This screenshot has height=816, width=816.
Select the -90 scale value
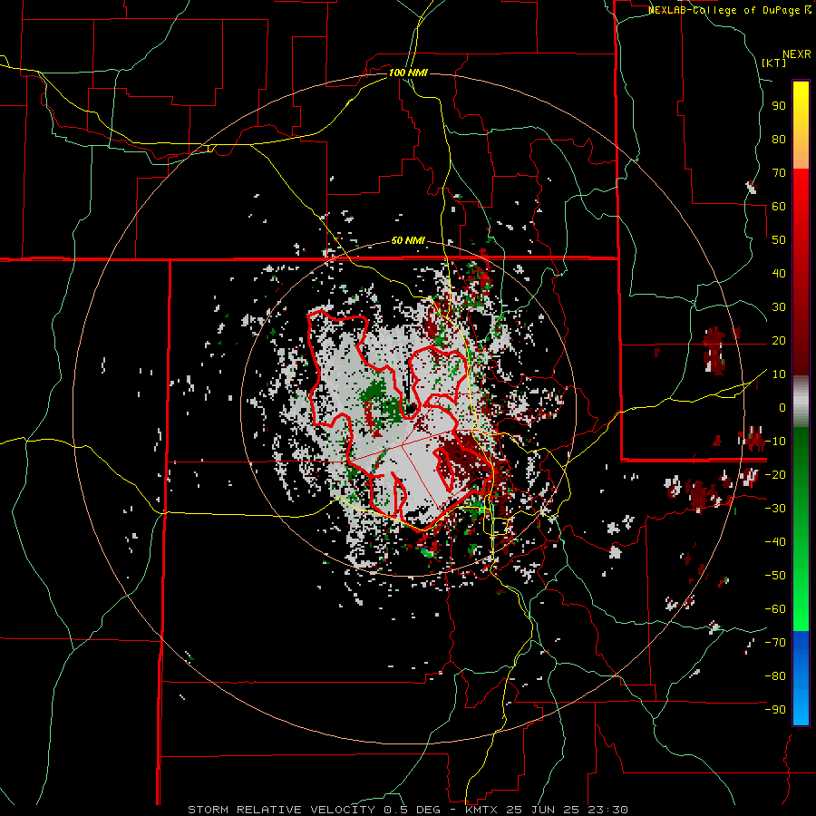[775, 710]
